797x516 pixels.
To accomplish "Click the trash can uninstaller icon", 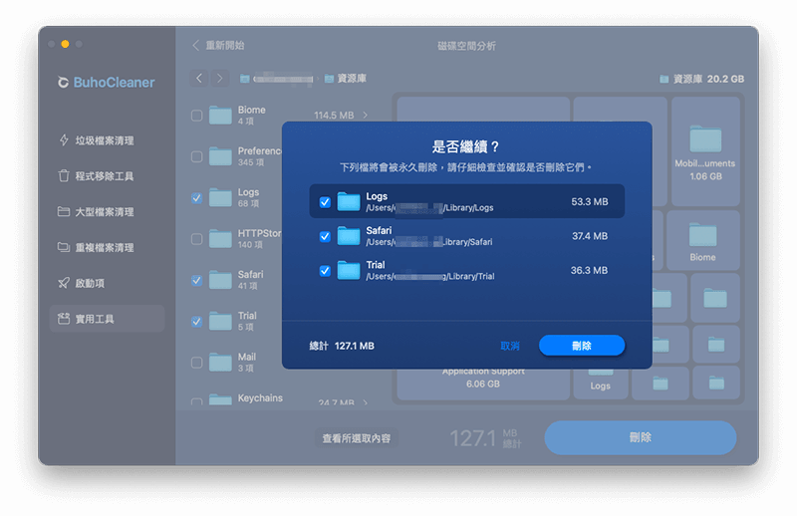I will 64,176.
